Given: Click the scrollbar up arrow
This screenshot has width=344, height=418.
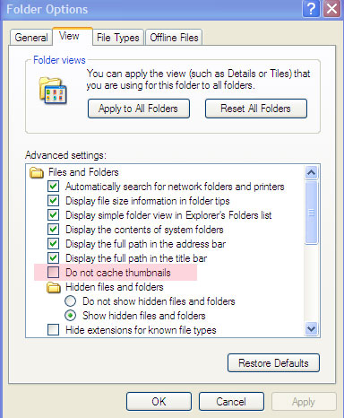Looking at the screenshot, I should [x=312, y=172].
